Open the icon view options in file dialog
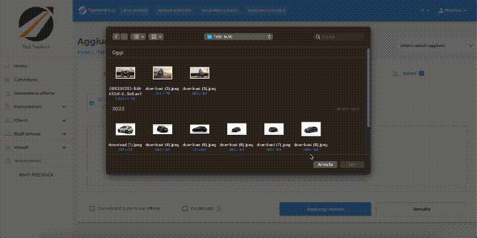 point(138,37)
